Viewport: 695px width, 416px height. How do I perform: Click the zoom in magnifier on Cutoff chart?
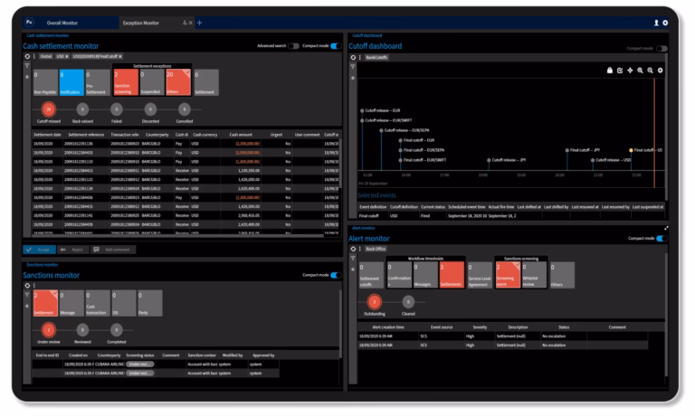(640, 71)
